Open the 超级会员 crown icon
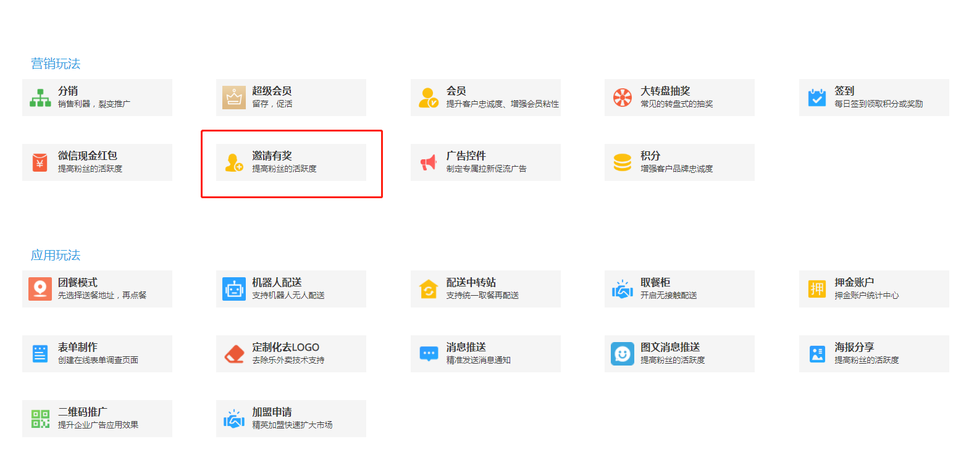Viewport: 961px width, 460px height. (x=234, y=98)
